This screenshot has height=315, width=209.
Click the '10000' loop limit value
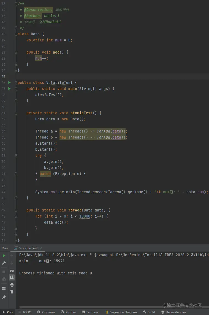click(85, 216)
